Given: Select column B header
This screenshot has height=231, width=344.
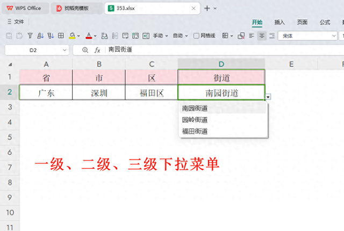Looking at the screenshot, I should point(99,64).
